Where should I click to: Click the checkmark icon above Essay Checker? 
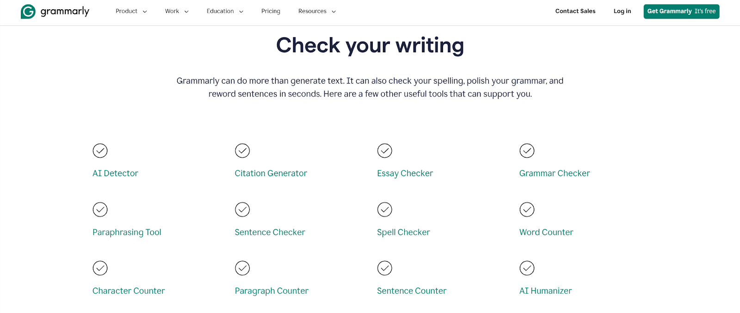pos(384,151)
